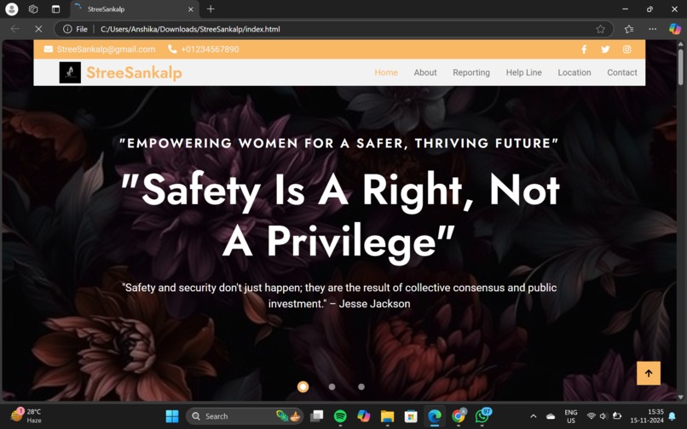
Task: Open the browser Settings and more menu
Action: coord(652,29)
